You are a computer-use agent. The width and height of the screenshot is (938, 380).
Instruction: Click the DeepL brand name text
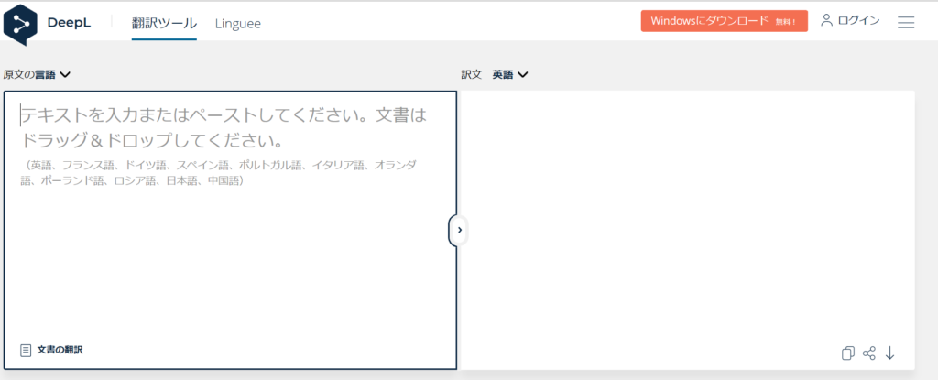coord(69,24)
